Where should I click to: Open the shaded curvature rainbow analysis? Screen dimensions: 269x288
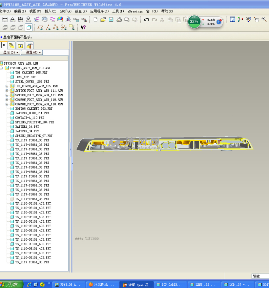60,19
